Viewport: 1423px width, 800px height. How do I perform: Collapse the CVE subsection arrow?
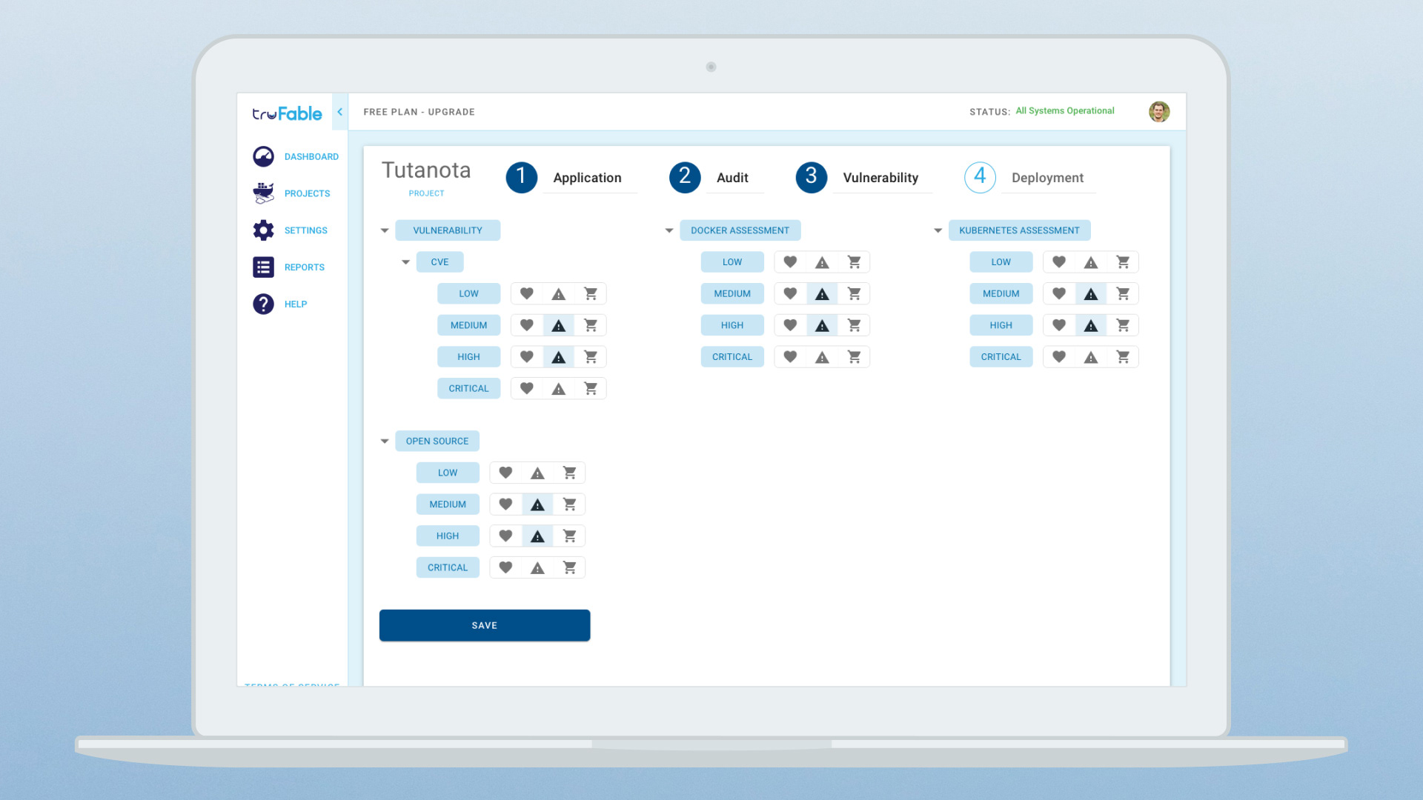pos(405,262)
